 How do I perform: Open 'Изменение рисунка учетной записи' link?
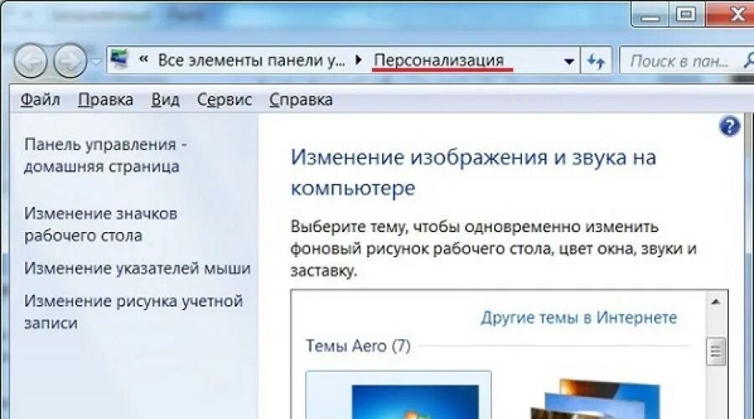click(133, 311)
